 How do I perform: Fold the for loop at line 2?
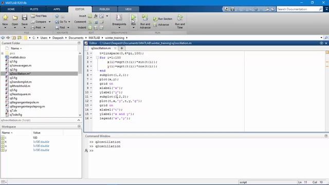pos(98,58)
